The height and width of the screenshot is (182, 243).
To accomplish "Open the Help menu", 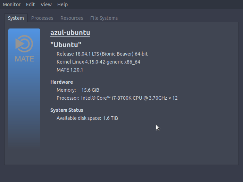I will [62, 5].
